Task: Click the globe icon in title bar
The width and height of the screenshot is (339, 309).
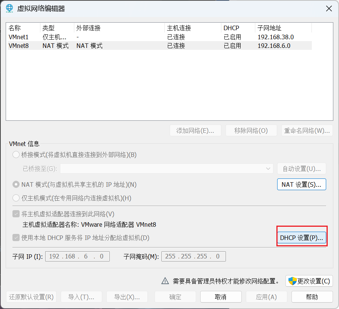Action: (x=9, y=8)
